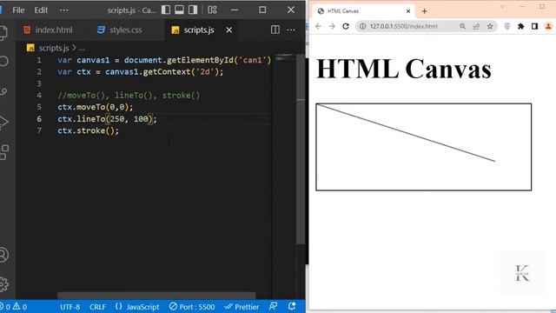Click scripts.js in the breadcrumb
Image resolution: width=556 pixels, height=313 pixels.
tap(54, 48)
